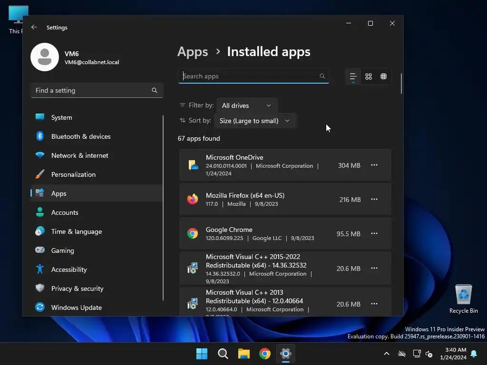Viewport: 487px width, 365px height.
Task: Click the 304 MB size value
Action: click(349, 165)
